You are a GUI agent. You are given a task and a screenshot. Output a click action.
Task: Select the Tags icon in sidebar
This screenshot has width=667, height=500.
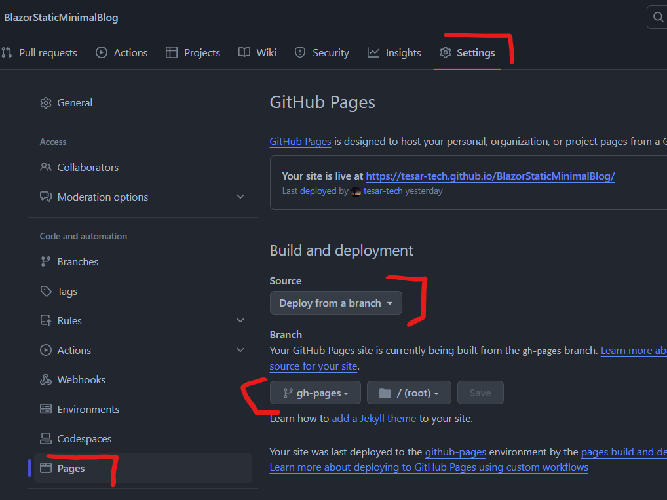(x=45, y=291)
